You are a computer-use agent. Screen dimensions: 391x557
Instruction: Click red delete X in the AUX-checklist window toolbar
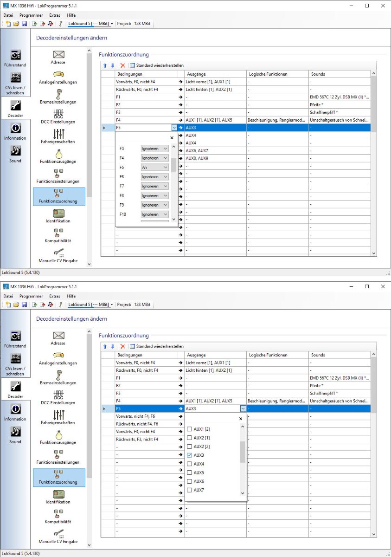123,346
